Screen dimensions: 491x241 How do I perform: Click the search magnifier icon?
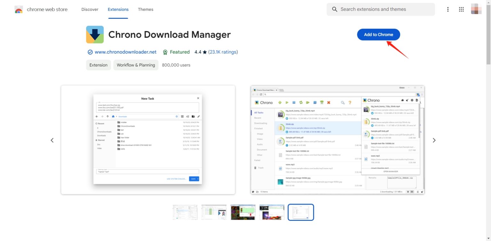(334, 9)
